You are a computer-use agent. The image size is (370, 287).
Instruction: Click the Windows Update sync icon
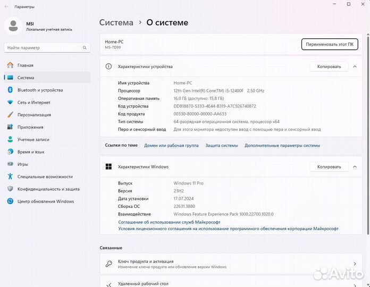click(x=10, y=201)
